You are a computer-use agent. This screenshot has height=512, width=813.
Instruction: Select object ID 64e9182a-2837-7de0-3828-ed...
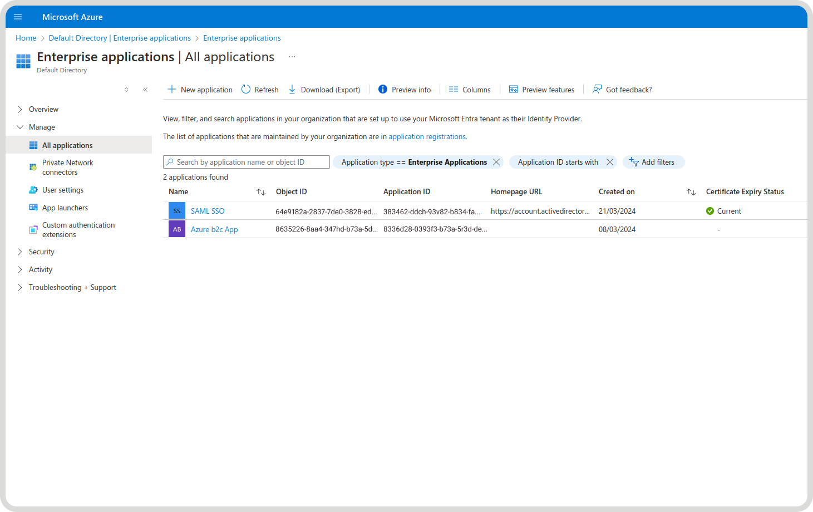(x=326, y=211)
